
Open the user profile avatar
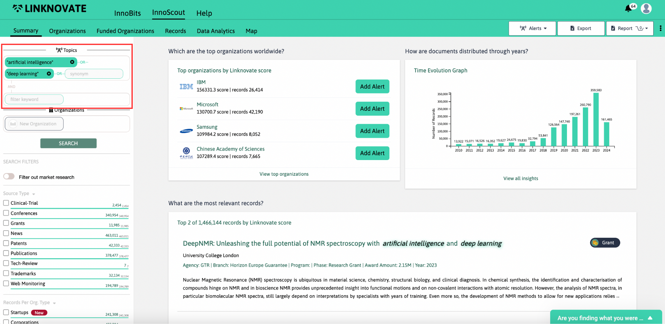[x=646, y=9]
